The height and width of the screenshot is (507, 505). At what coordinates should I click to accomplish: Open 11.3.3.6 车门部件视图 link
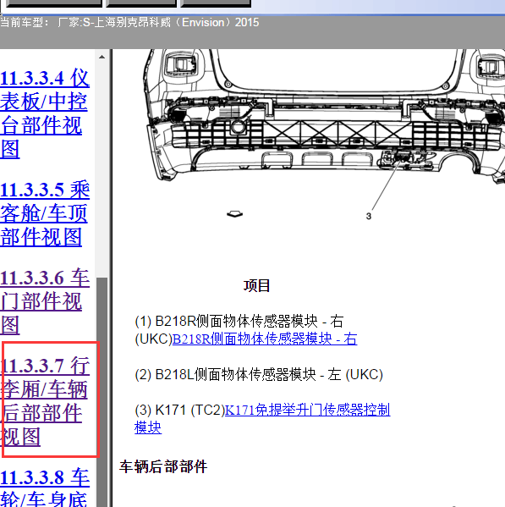click(44, 301)
